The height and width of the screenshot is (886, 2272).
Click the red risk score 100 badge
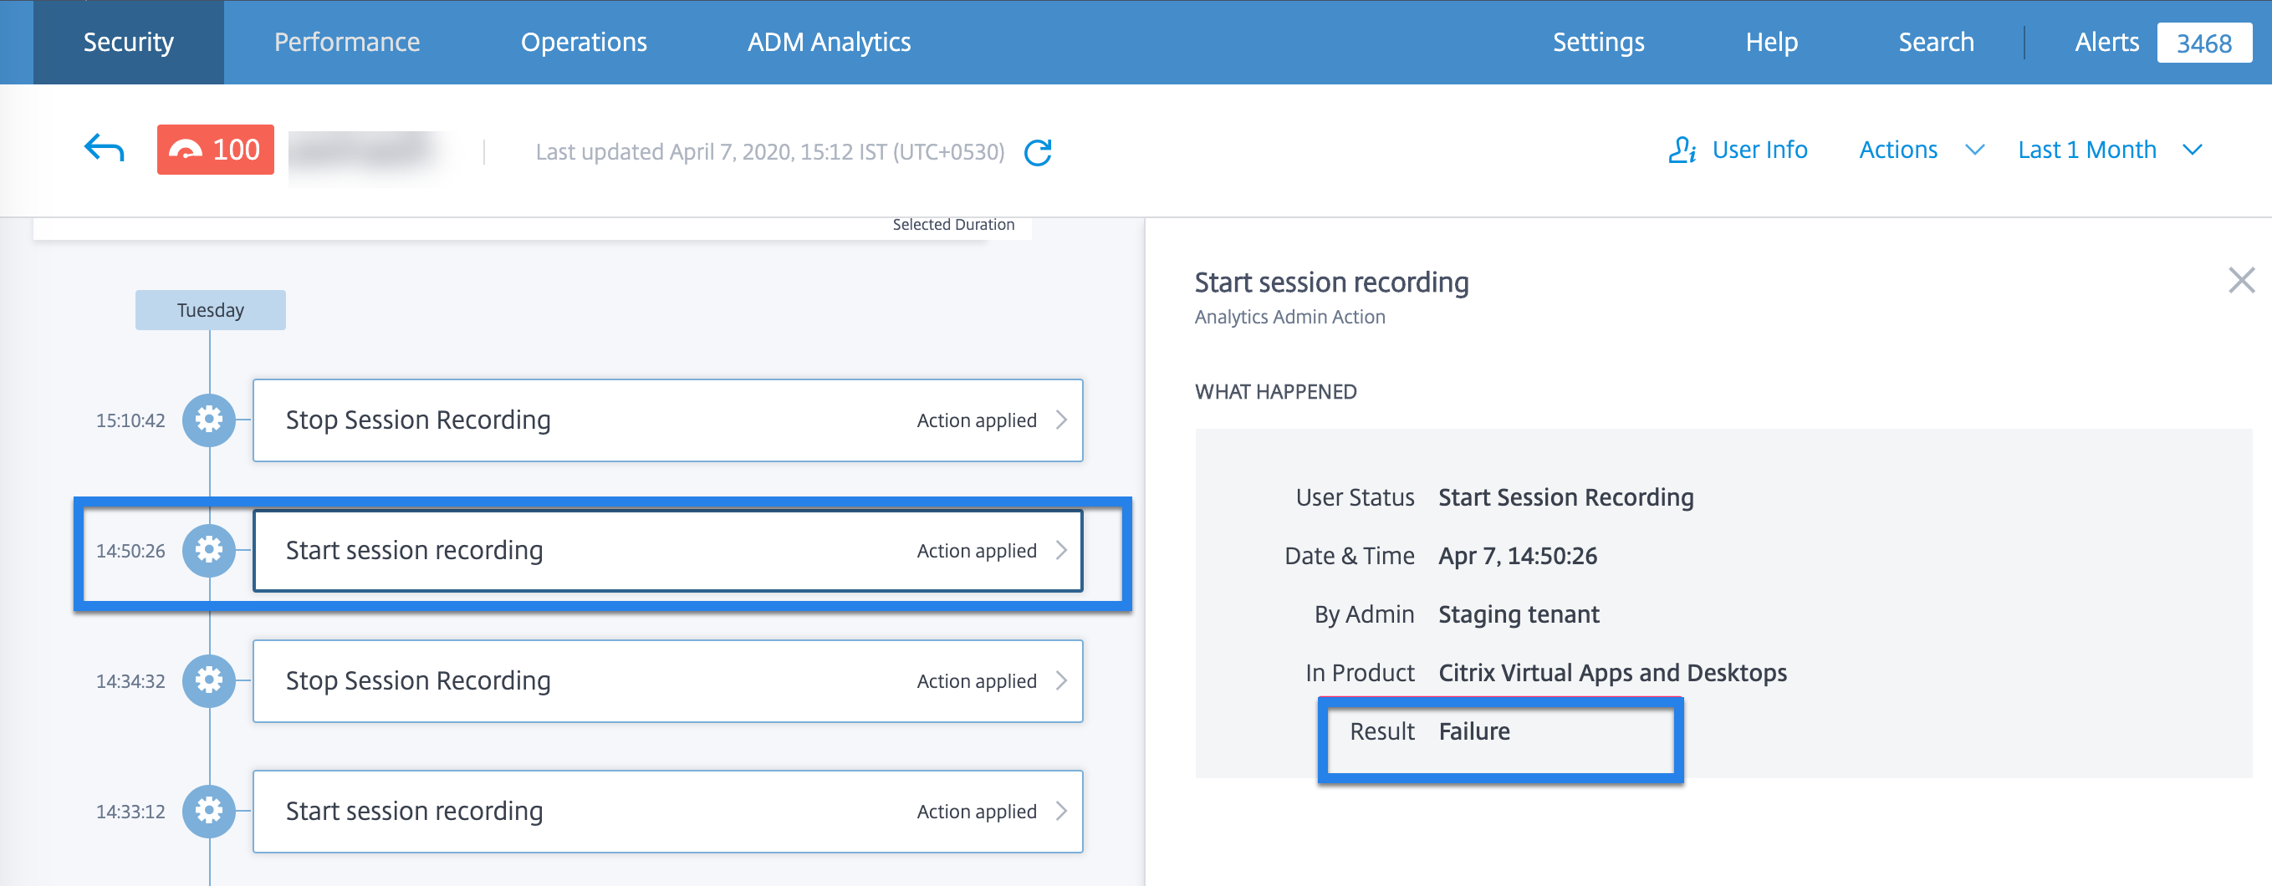point(215,150)
